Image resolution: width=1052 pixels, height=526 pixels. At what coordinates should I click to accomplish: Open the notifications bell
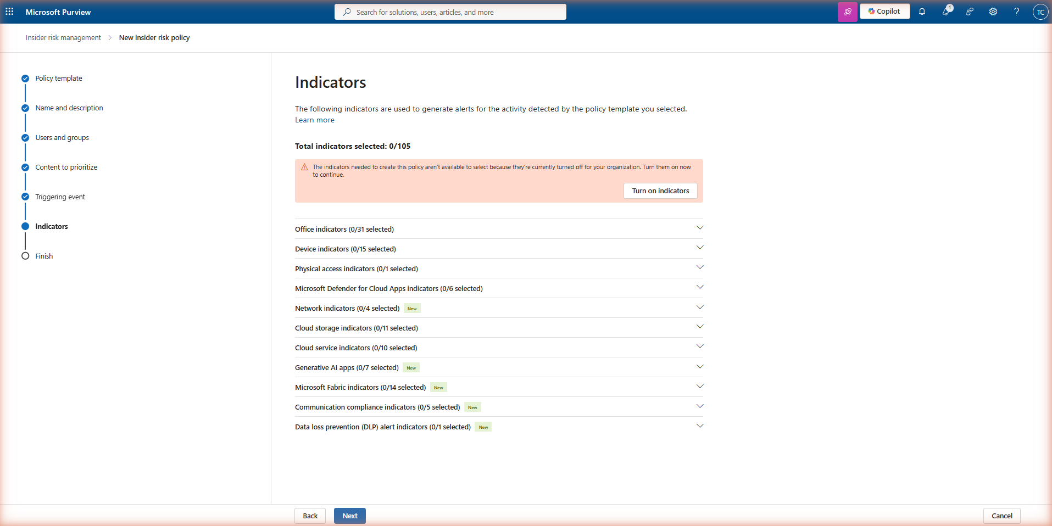[x=922, y=12]
